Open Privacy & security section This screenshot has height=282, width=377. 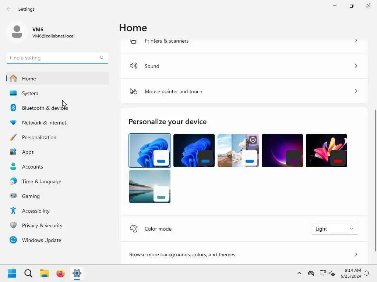pos(57,225)
